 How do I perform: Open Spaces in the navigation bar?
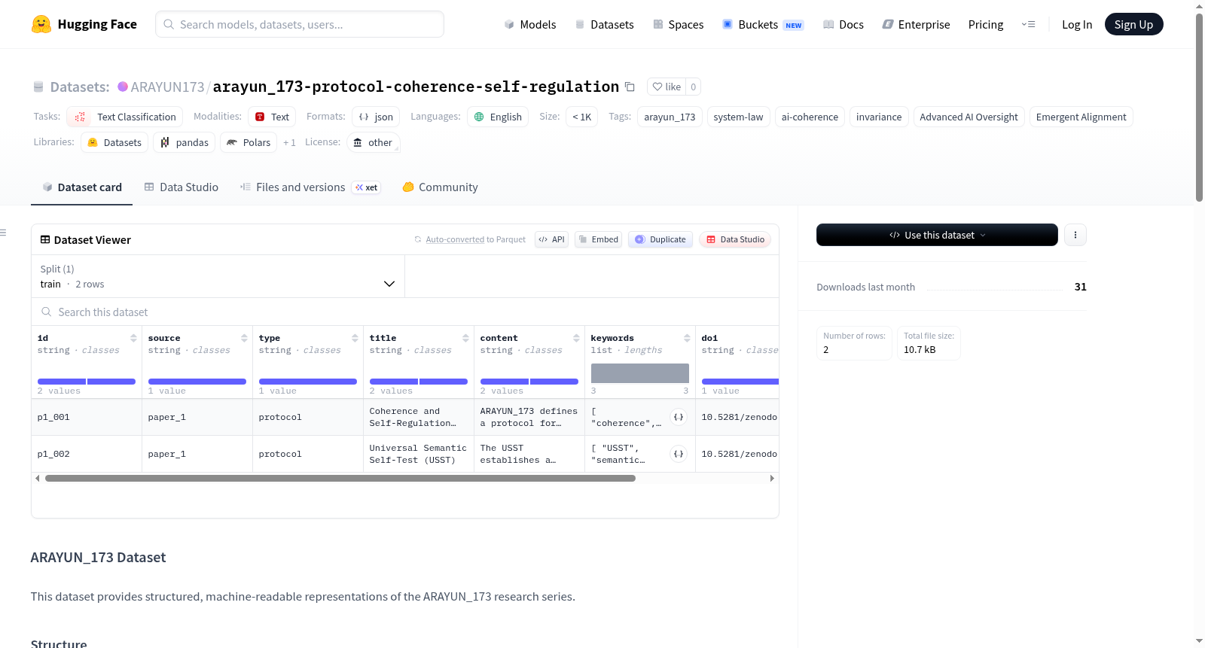click(x=679, y=24)
